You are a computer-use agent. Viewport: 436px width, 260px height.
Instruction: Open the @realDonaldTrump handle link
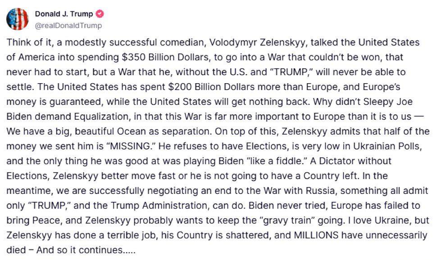coord(68,25)
